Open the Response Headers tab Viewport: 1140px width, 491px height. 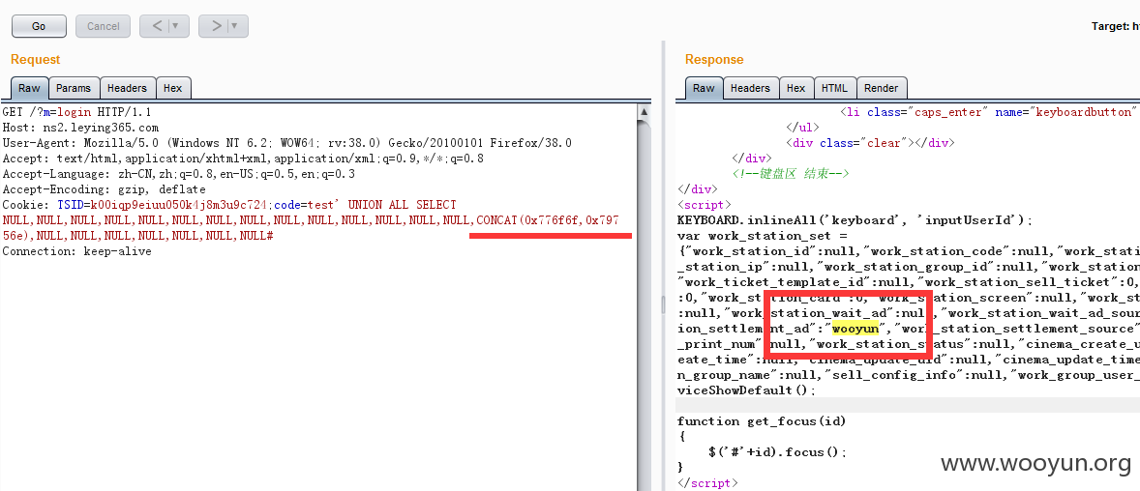coord(750,88)
